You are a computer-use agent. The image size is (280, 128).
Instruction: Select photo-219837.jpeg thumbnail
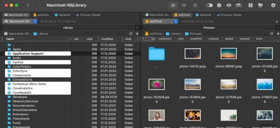[x=265, y=84]
